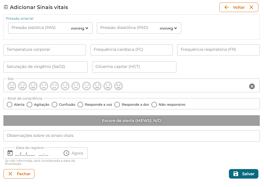This screenshot has height=187, width=264.
Task: Mark Não responsivo consciousness level
Action: 154,105
